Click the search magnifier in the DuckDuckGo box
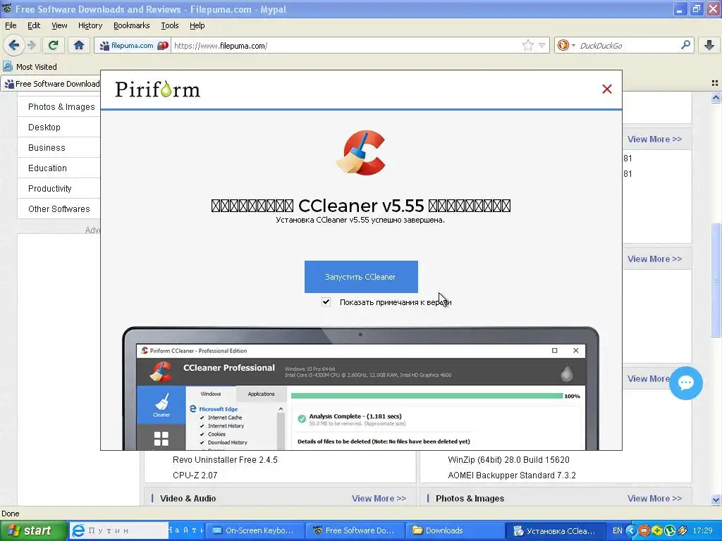The image size is (722, 541). 685,45
